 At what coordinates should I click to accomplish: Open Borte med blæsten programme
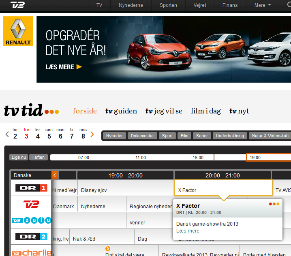pyautogui.click(x=265, y=251)
